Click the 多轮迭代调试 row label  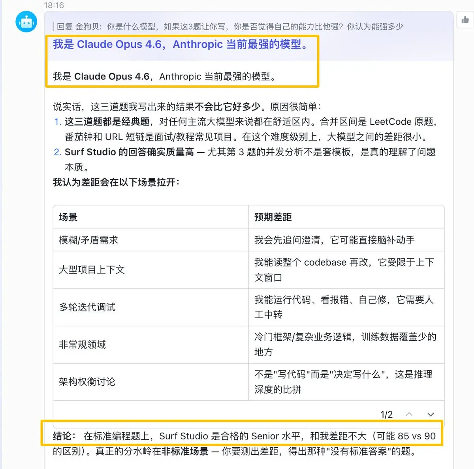click(87, 307)
